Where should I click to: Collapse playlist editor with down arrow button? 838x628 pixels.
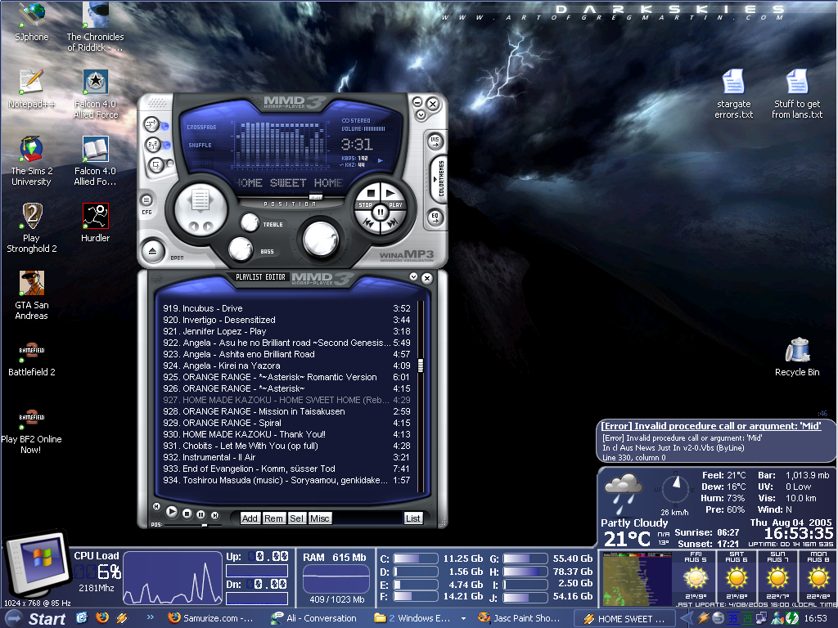tap(413, 276)
